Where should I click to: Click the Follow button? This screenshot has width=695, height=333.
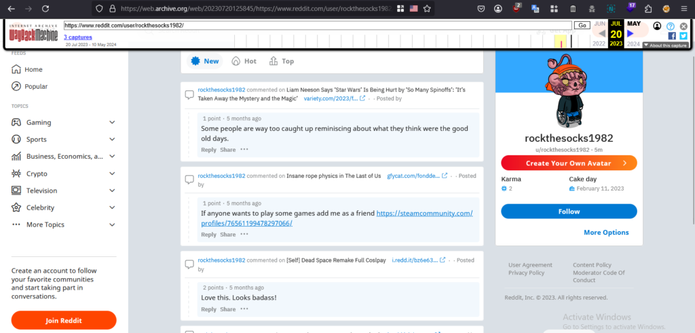point(569,211)
